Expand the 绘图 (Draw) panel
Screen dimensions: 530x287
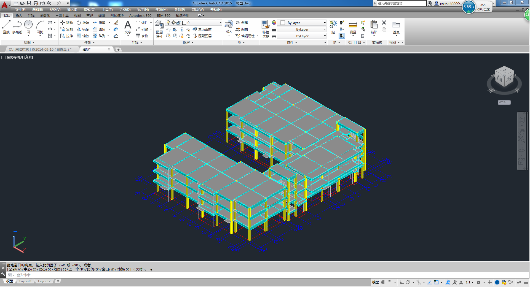click(x=29, y=43)
